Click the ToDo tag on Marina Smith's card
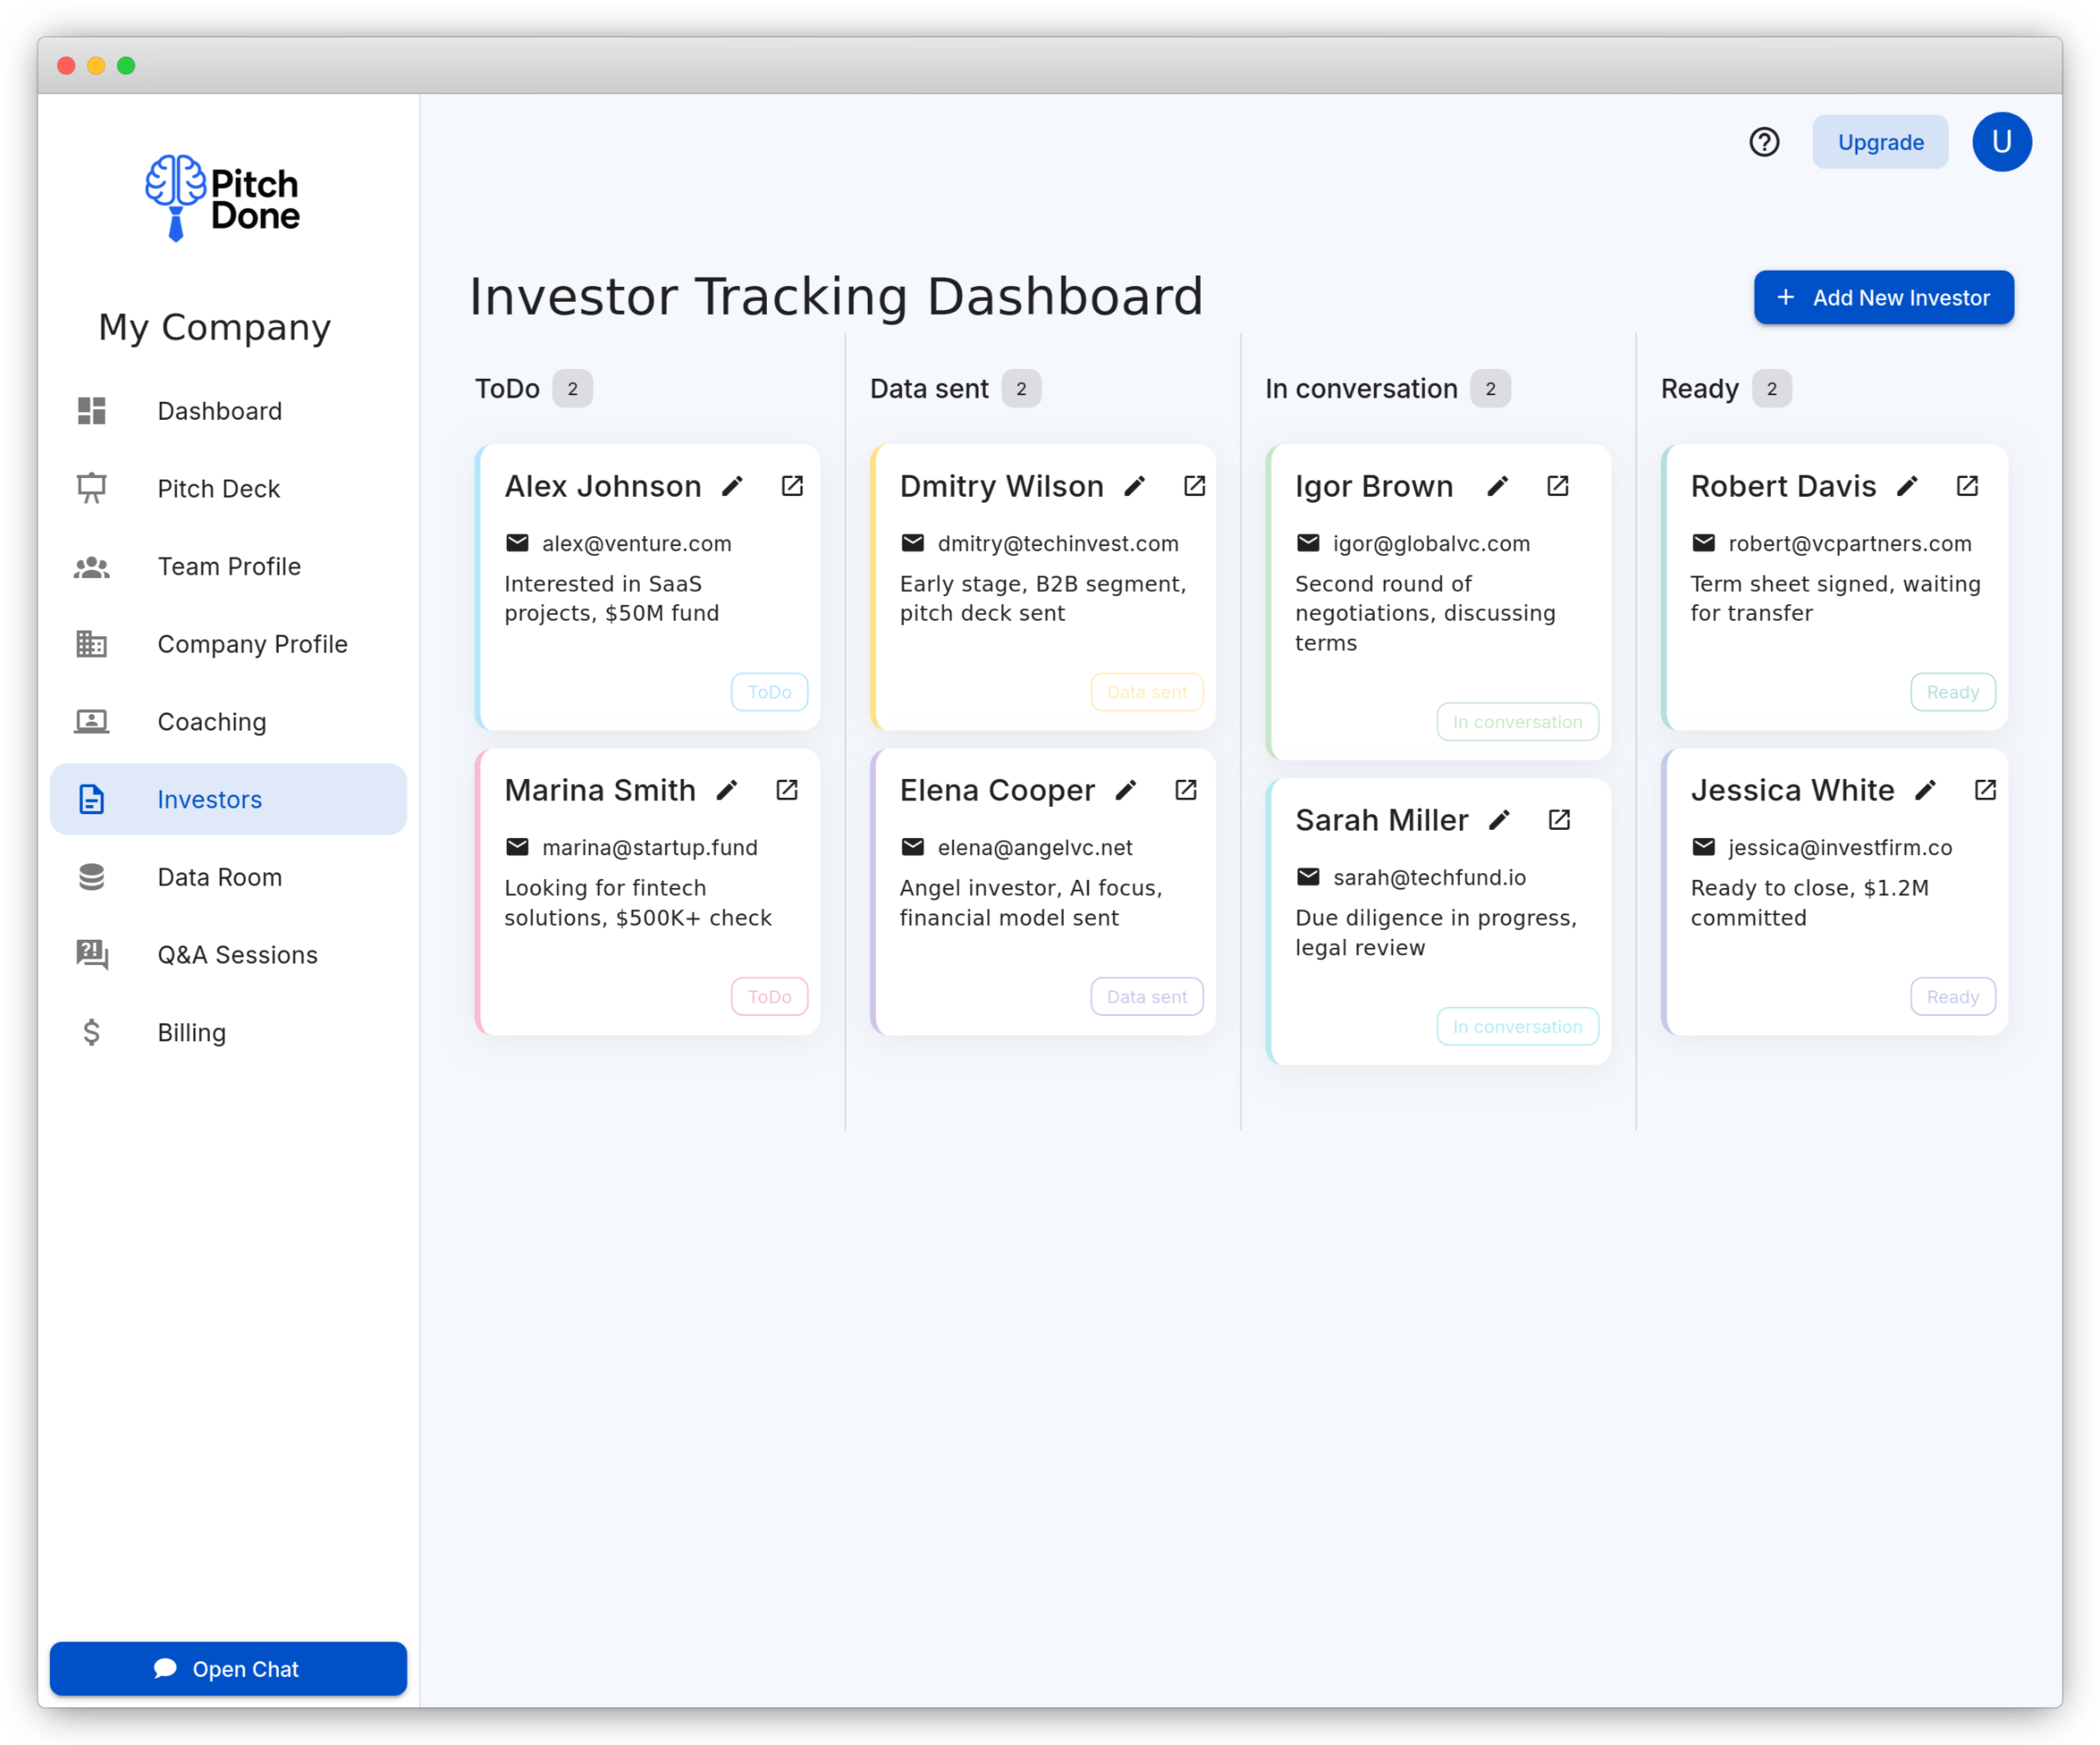The width and height of the screenshot is (2100, 1745). (769, 996)
